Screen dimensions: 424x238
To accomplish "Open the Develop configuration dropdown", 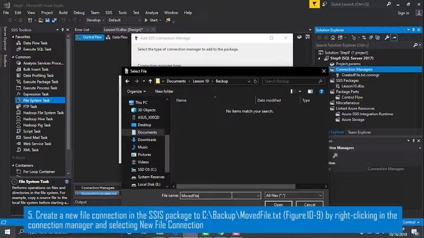I will click(x=95, y=20).
